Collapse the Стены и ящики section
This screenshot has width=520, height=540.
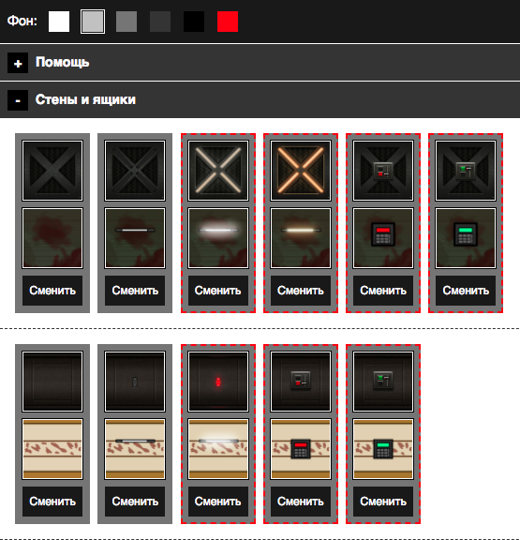pyautogui.click(x=18, y=100)
